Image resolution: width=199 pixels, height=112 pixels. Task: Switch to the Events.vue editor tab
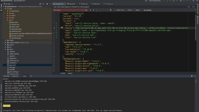click(x=84, y=4)
